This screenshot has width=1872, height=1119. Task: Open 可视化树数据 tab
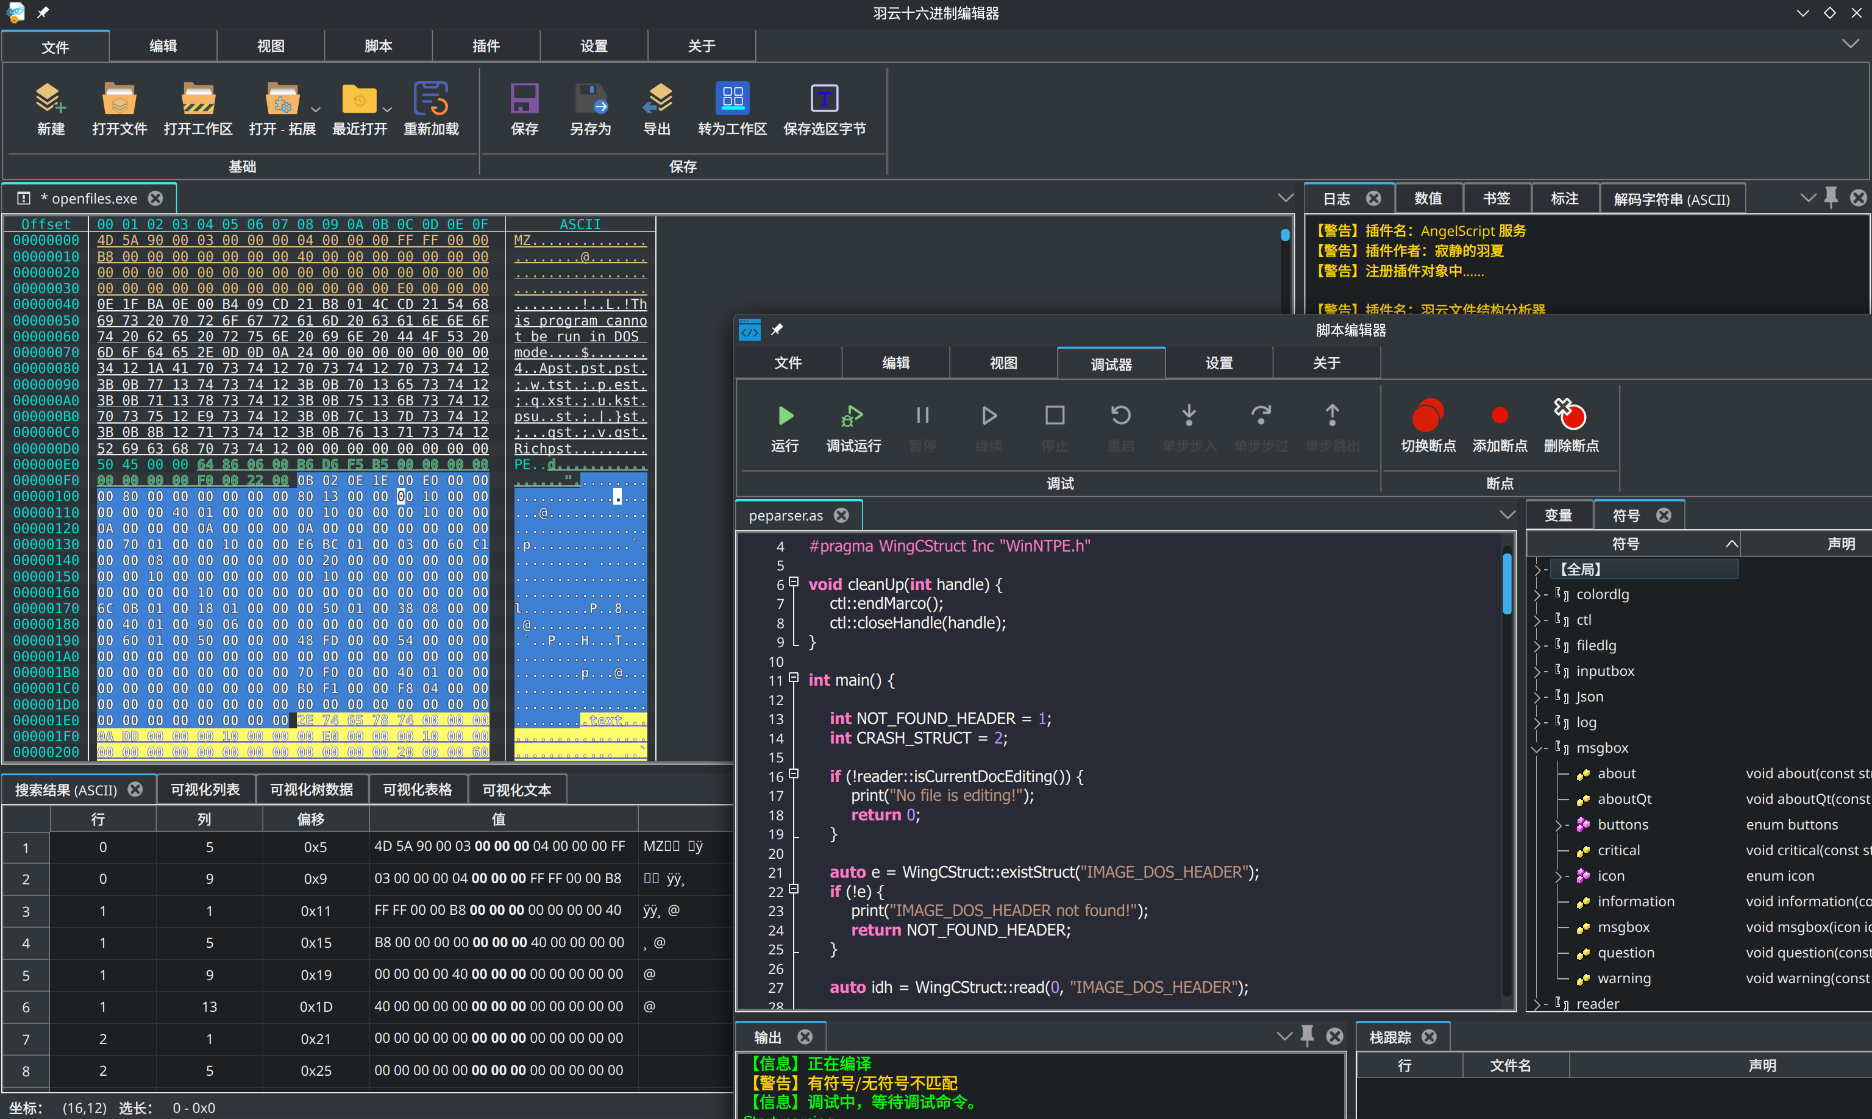pyautogui.click(x=311, y=789)
